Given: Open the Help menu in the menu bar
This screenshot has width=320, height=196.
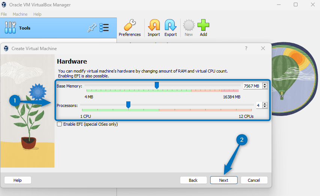Looking at the screenshot, I should click(x=37, y=14).
